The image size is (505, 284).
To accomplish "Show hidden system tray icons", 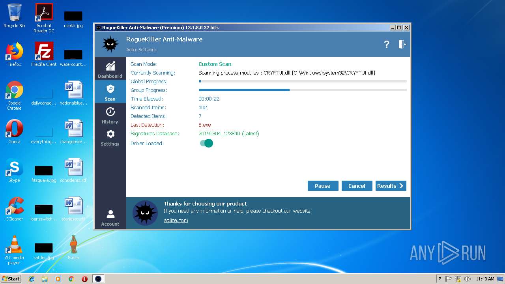I will coord(440,279).
